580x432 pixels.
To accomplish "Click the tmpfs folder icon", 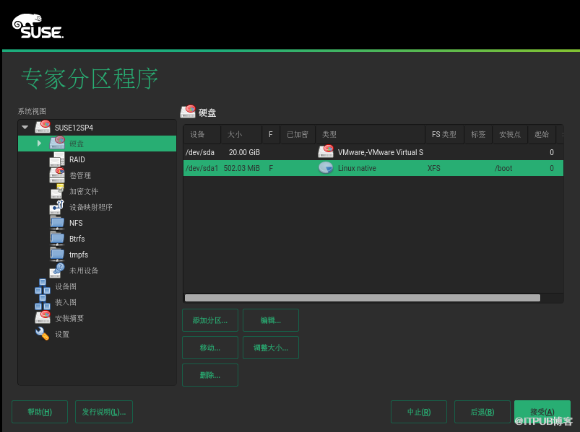I will pyautogui.click(x=57, y=255).
